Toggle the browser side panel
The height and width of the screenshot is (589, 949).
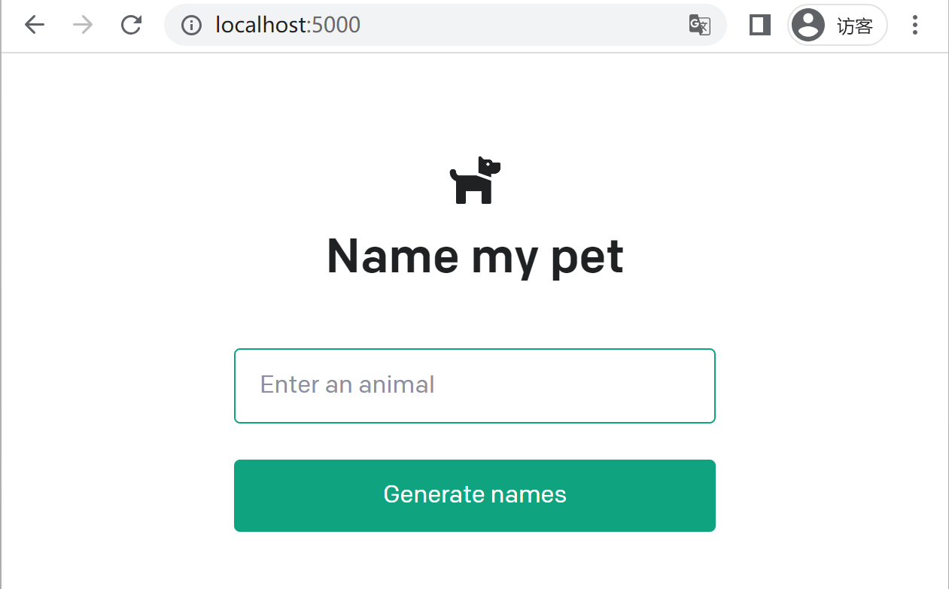(x=760, y=25)
